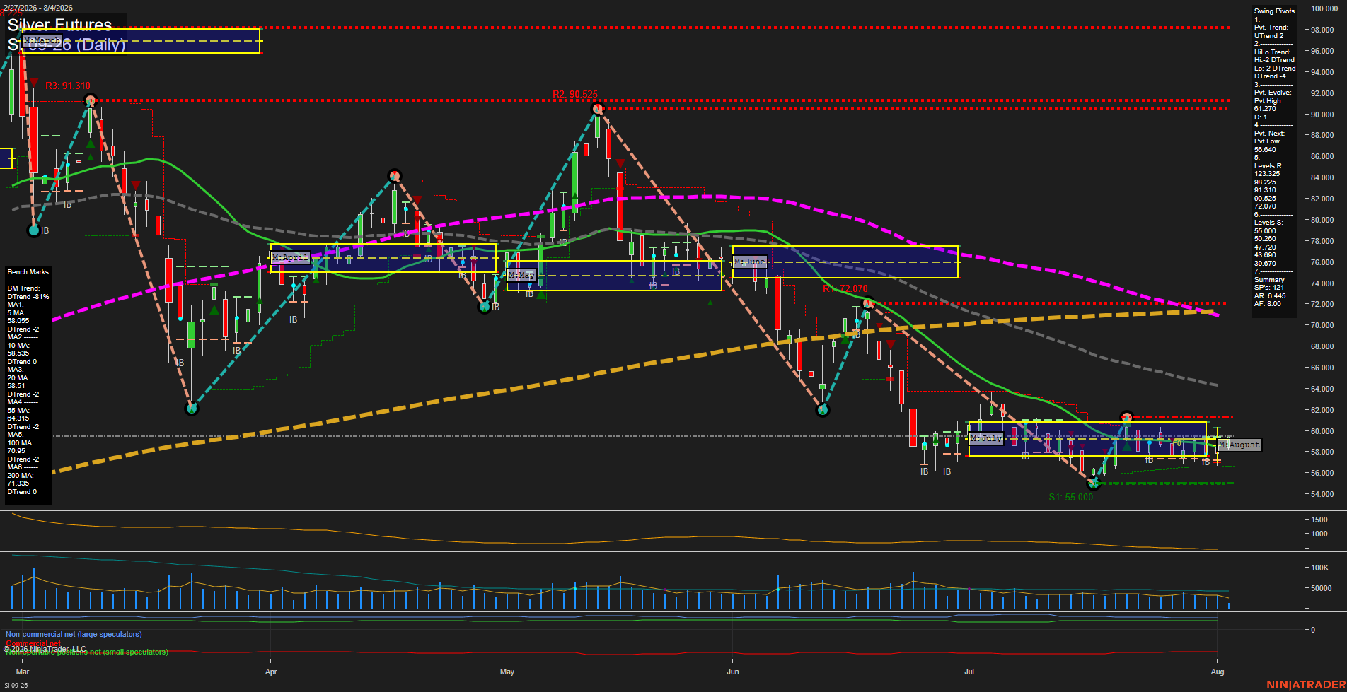Select the R2: 90.525 resistance label
The height and width of the screenshot is (692, 1347).
click(575, 94)
